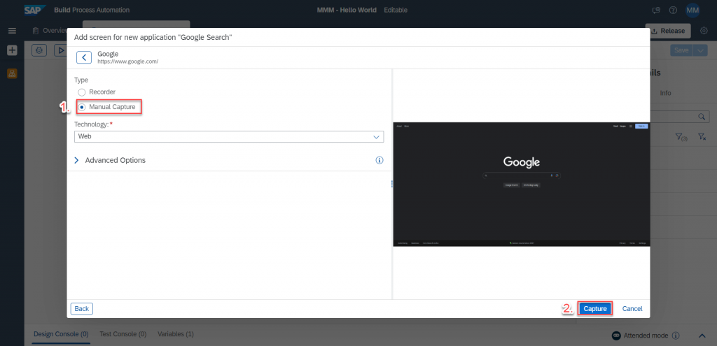Screen dimensions: 717x346
Task: Select the Recorder radio button
Action: click(82, 92)
